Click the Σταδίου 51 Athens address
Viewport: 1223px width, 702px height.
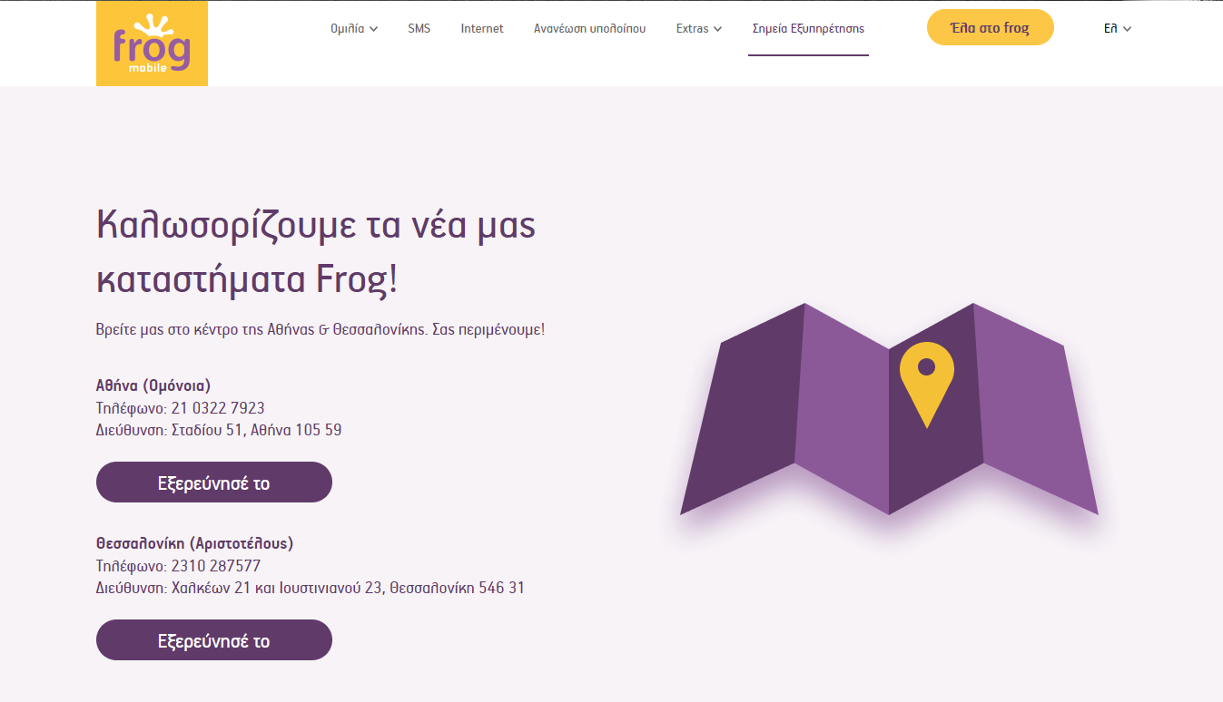[x=257, y=430]
